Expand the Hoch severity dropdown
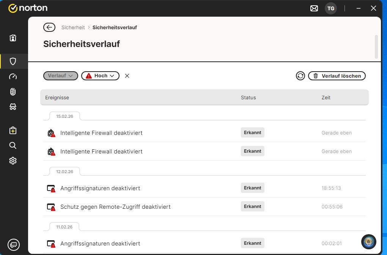Screen dimensions: 387x255 click(100, 76)
